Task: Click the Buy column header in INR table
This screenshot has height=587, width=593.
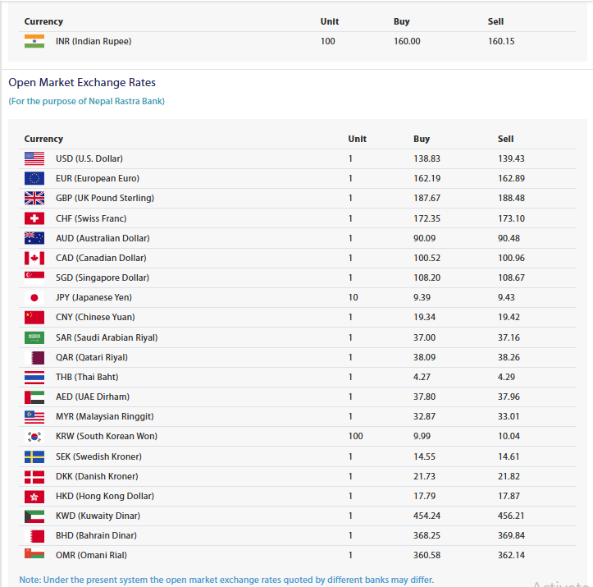Action: [x=402, y=21]
